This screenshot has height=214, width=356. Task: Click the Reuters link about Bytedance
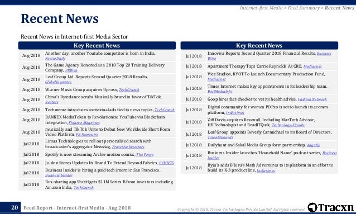52,102
